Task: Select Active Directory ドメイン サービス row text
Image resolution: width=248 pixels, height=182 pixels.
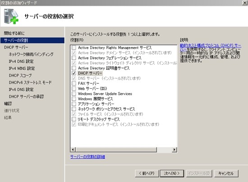Action: click(x=125, y=53)
